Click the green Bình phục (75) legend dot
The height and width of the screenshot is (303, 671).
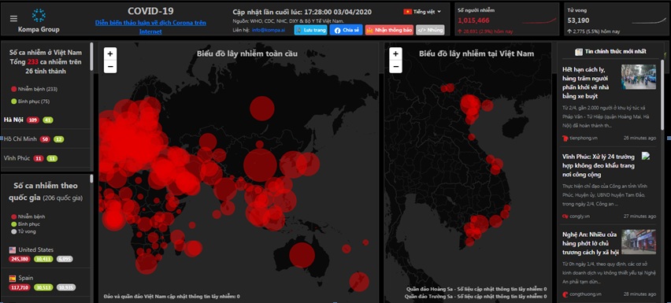coord(13,102)
